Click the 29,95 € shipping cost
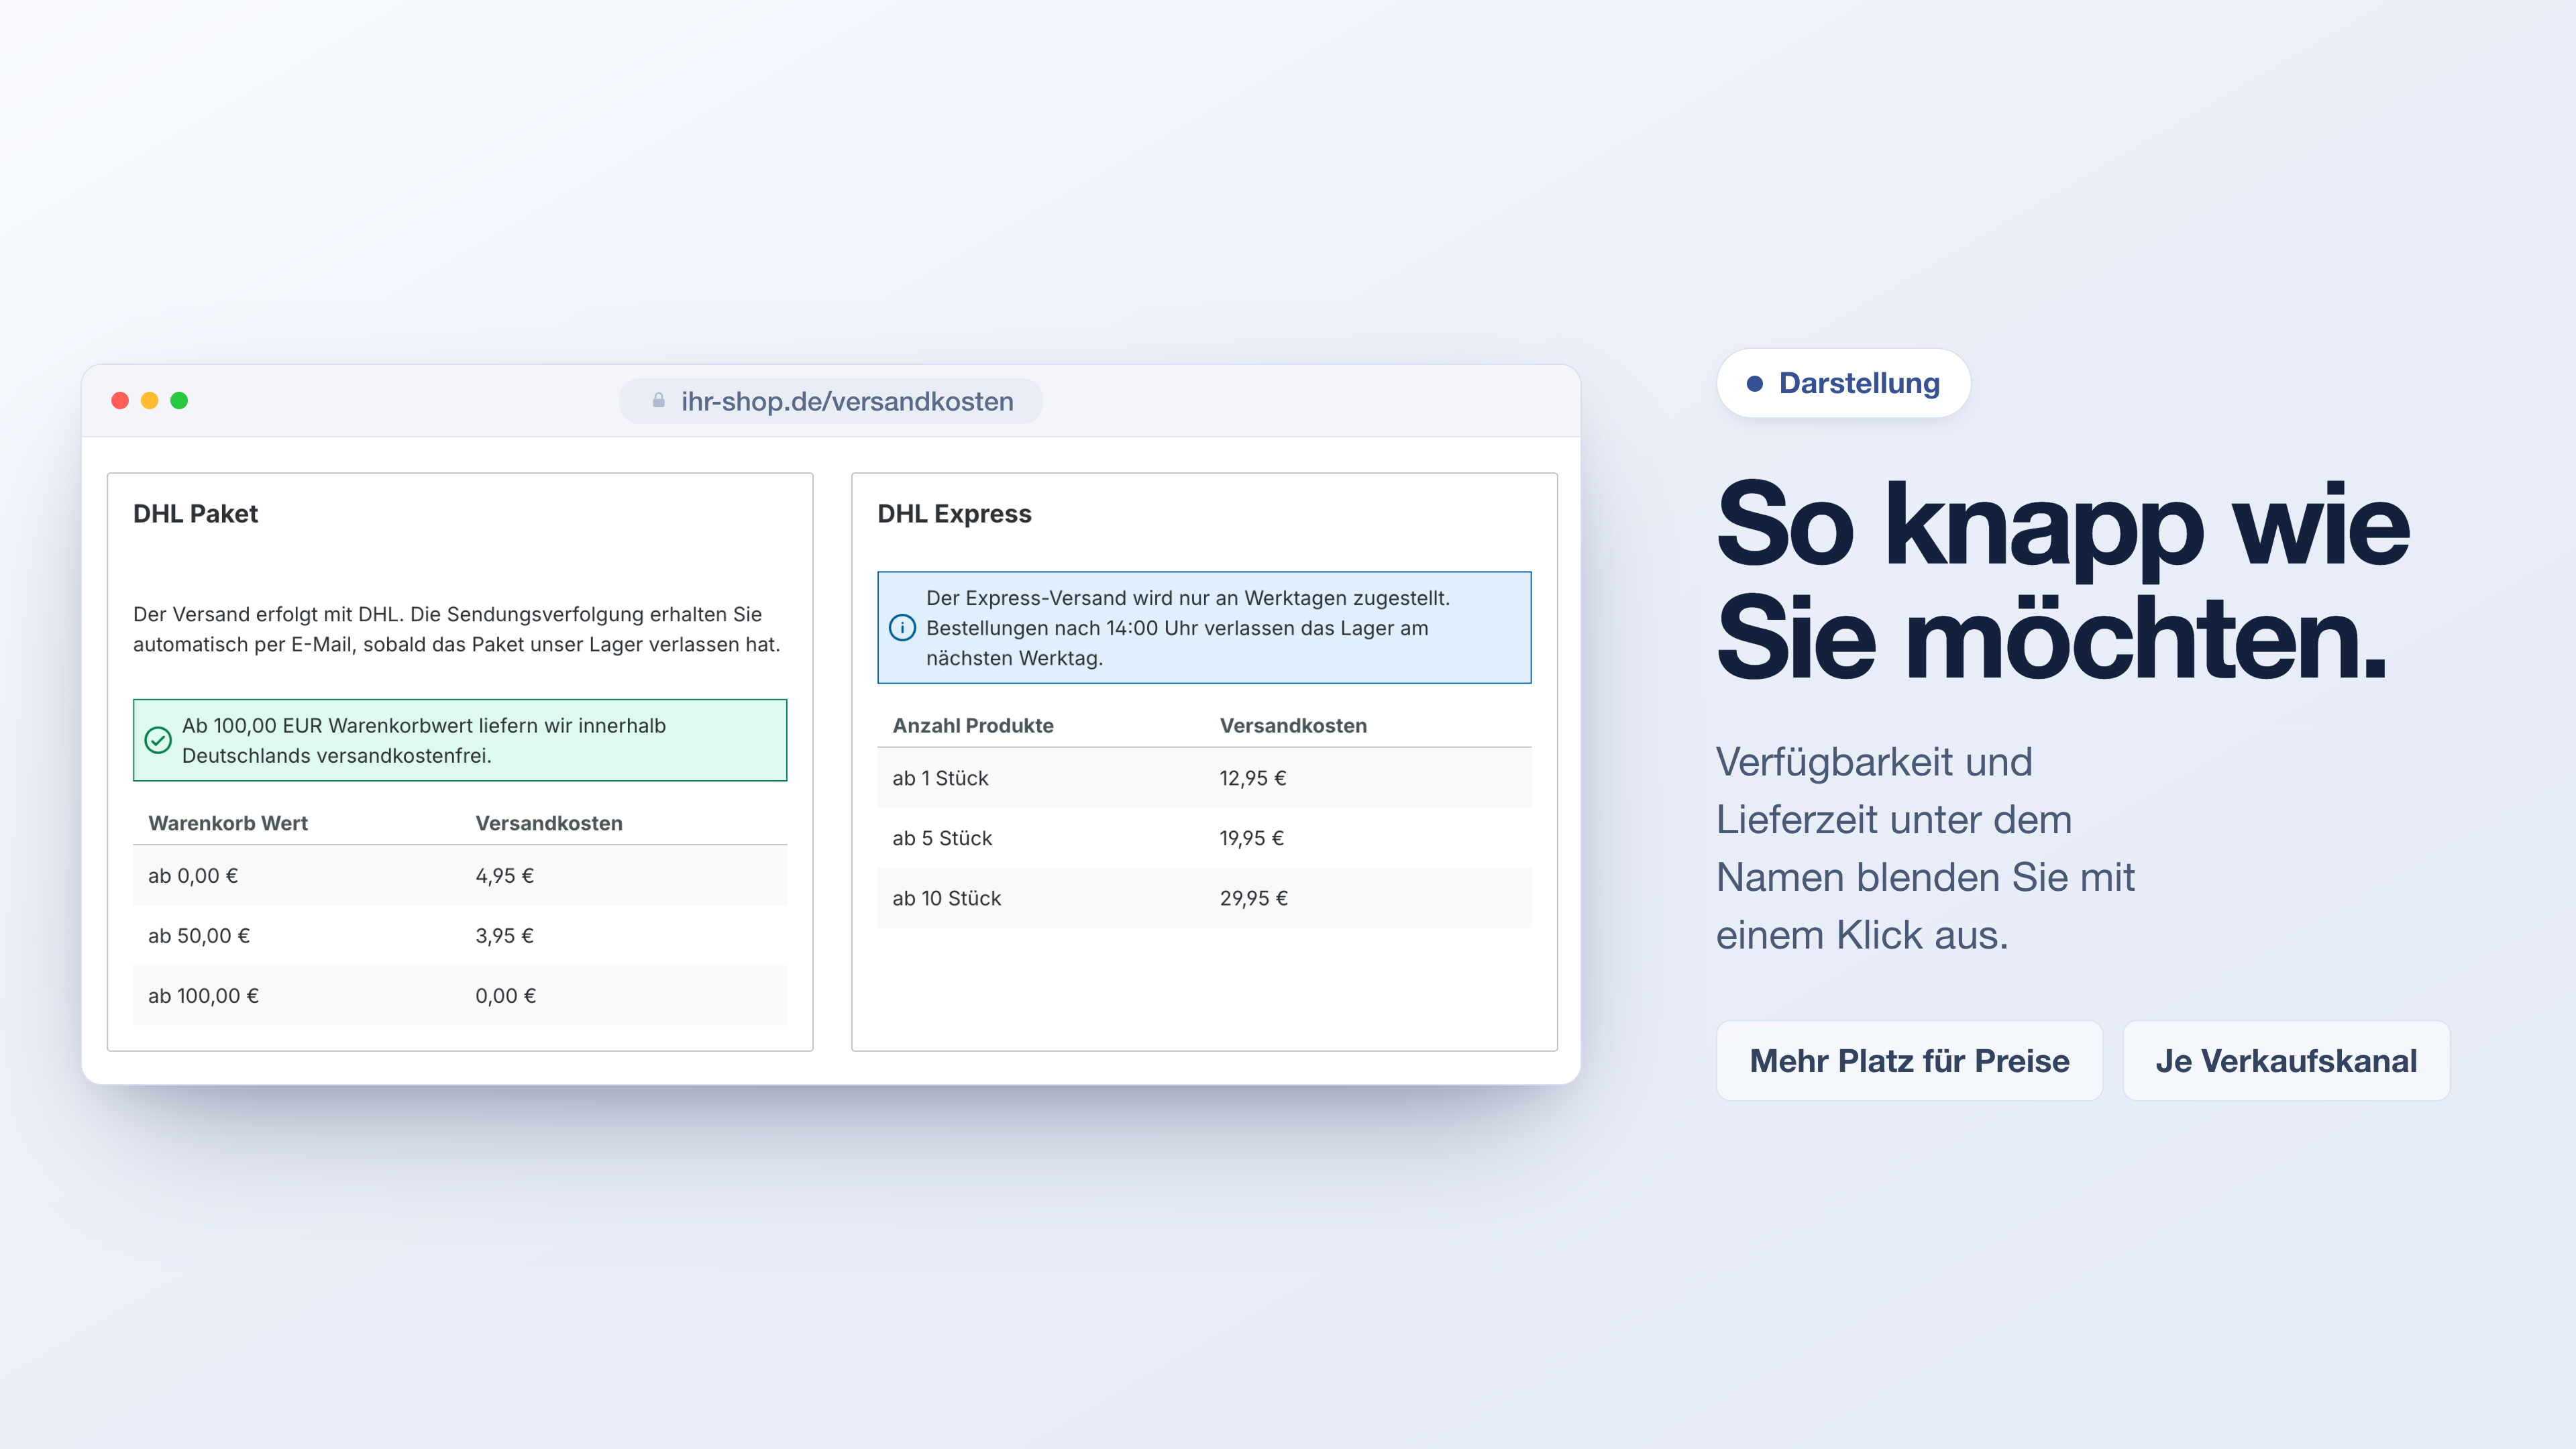The height and width of the screenshot is (1449, 2576). click(1253, 898)
